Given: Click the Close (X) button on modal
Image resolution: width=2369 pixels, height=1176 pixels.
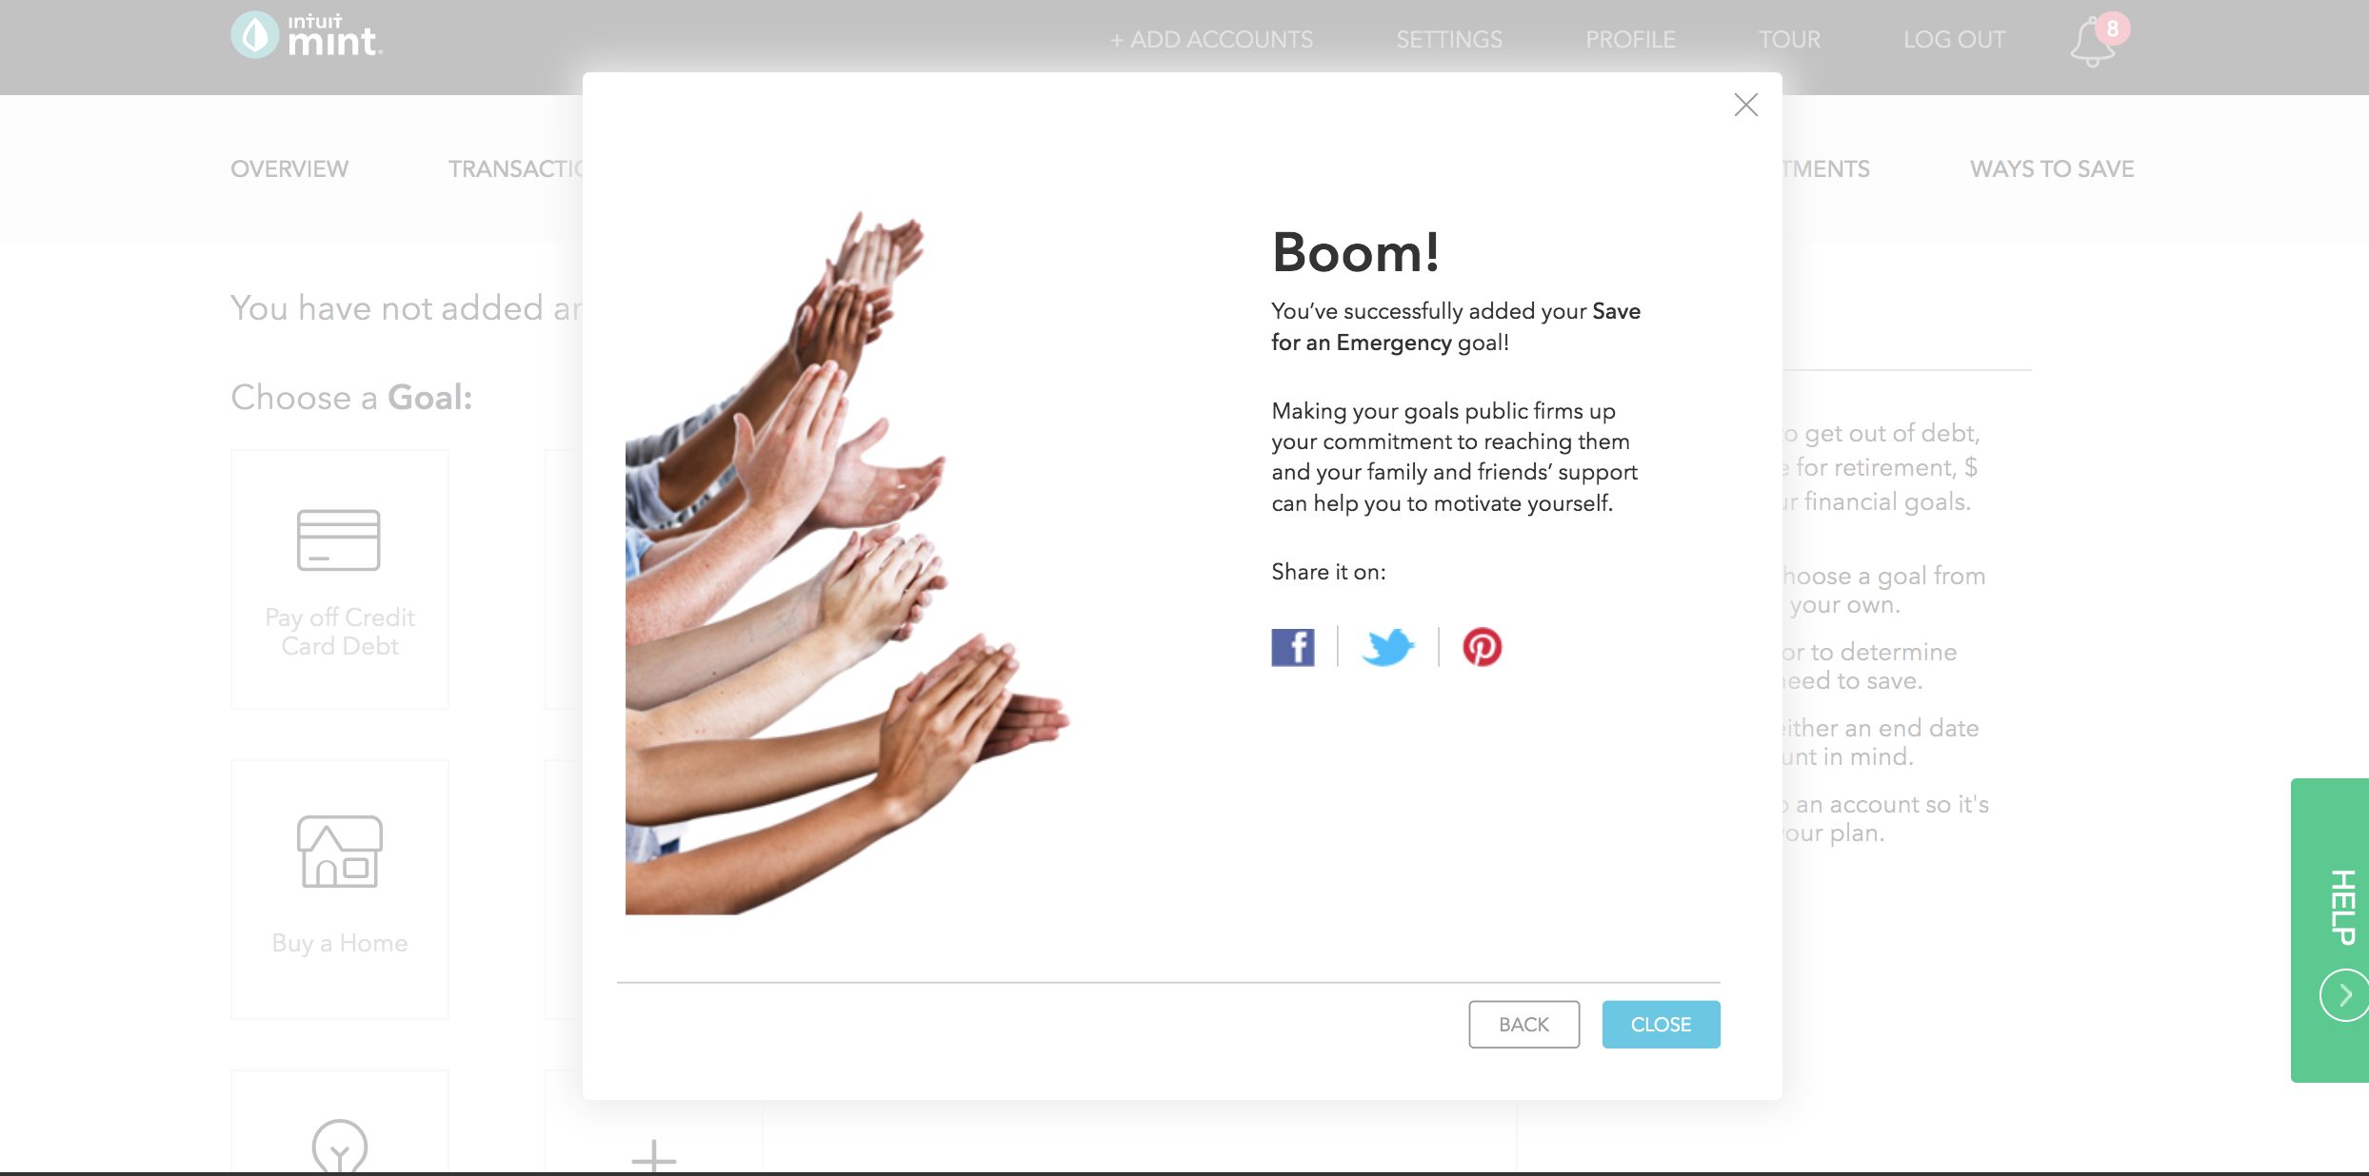Looking at the screenshot, I should coord(1745,104).
